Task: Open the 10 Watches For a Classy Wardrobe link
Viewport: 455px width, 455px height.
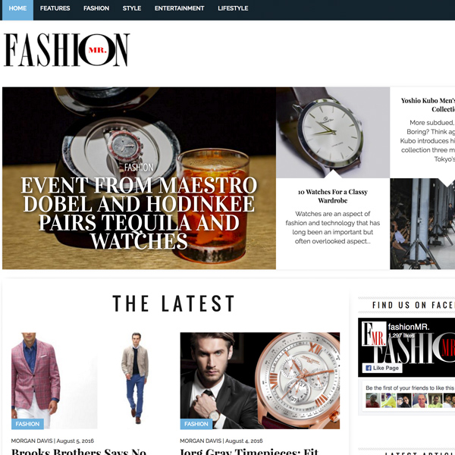Action: 333,196
